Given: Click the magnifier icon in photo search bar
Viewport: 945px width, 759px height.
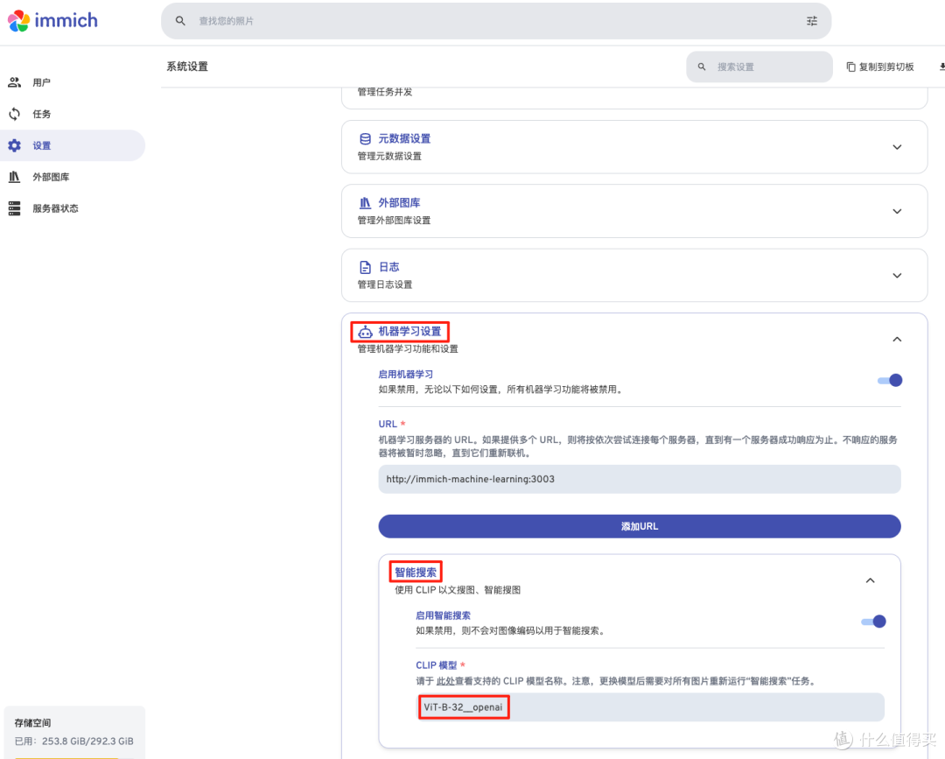Looking at the screenshot, I should [x=180, y=21].
